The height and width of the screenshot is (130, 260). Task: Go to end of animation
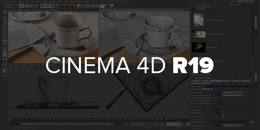[150, 124]
